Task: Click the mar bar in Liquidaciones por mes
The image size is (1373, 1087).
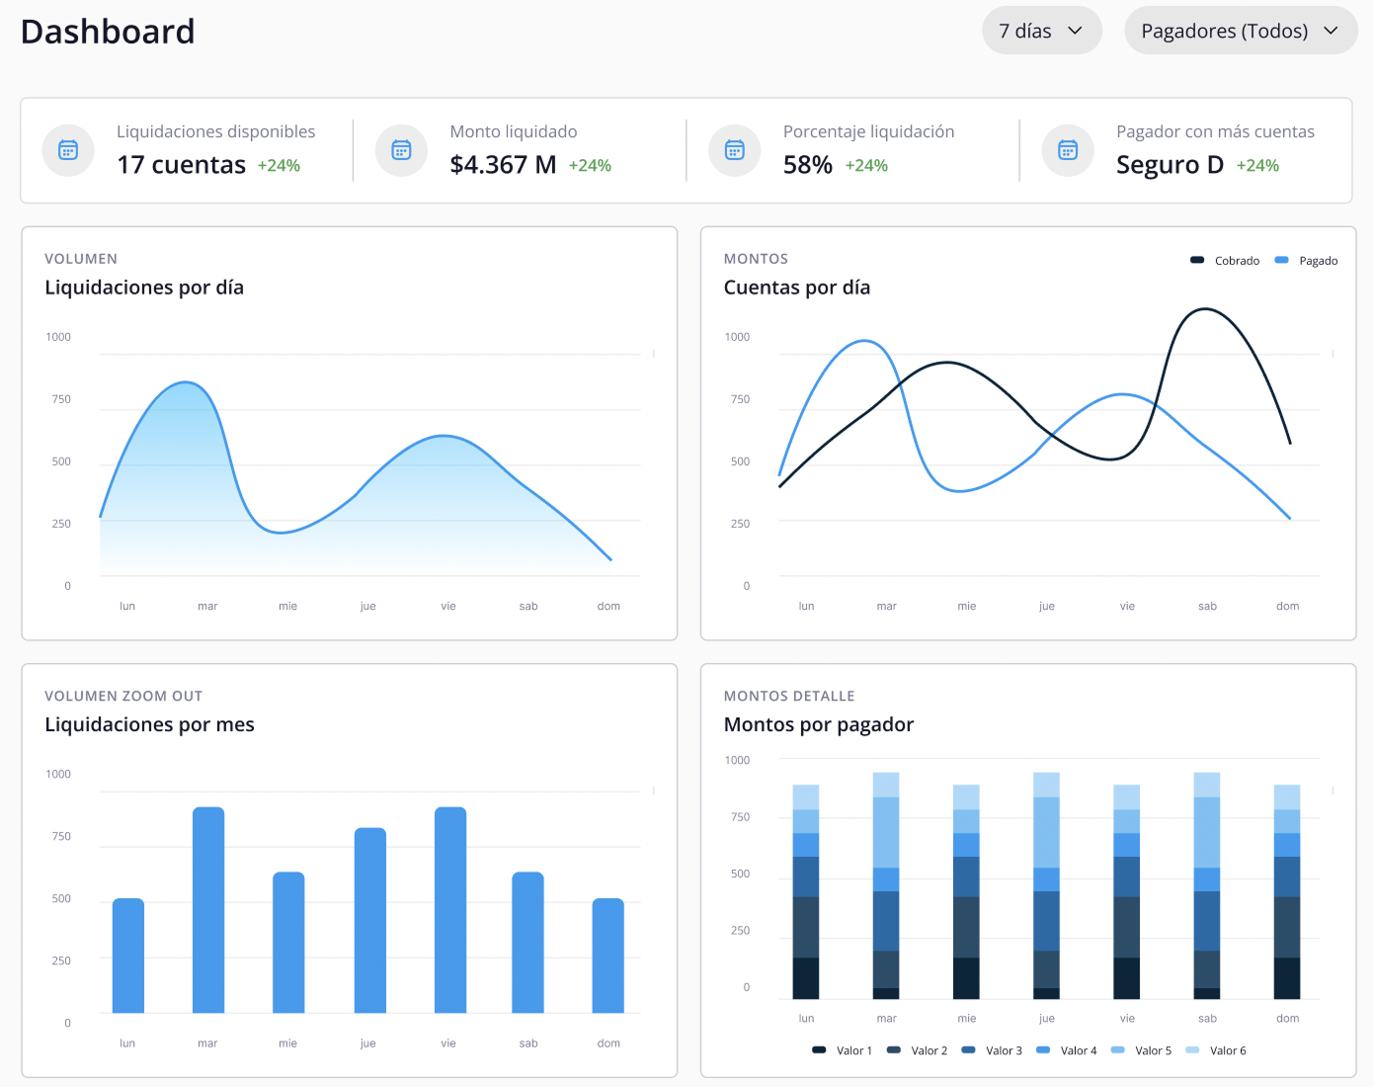Action: (207, 909)
